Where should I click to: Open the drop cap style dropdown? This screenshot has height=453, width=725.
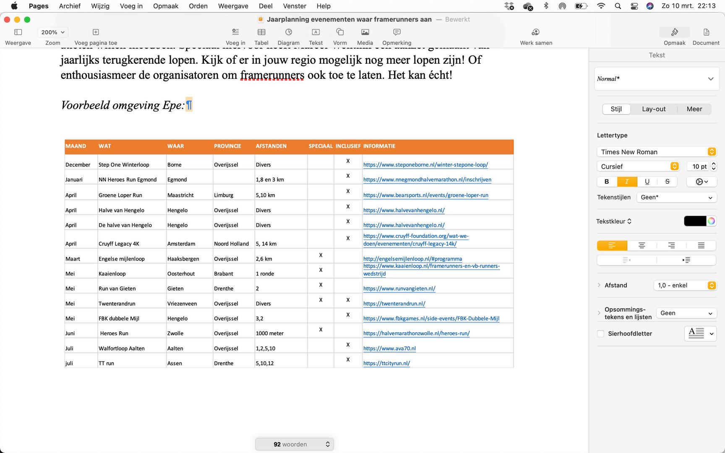700,334
